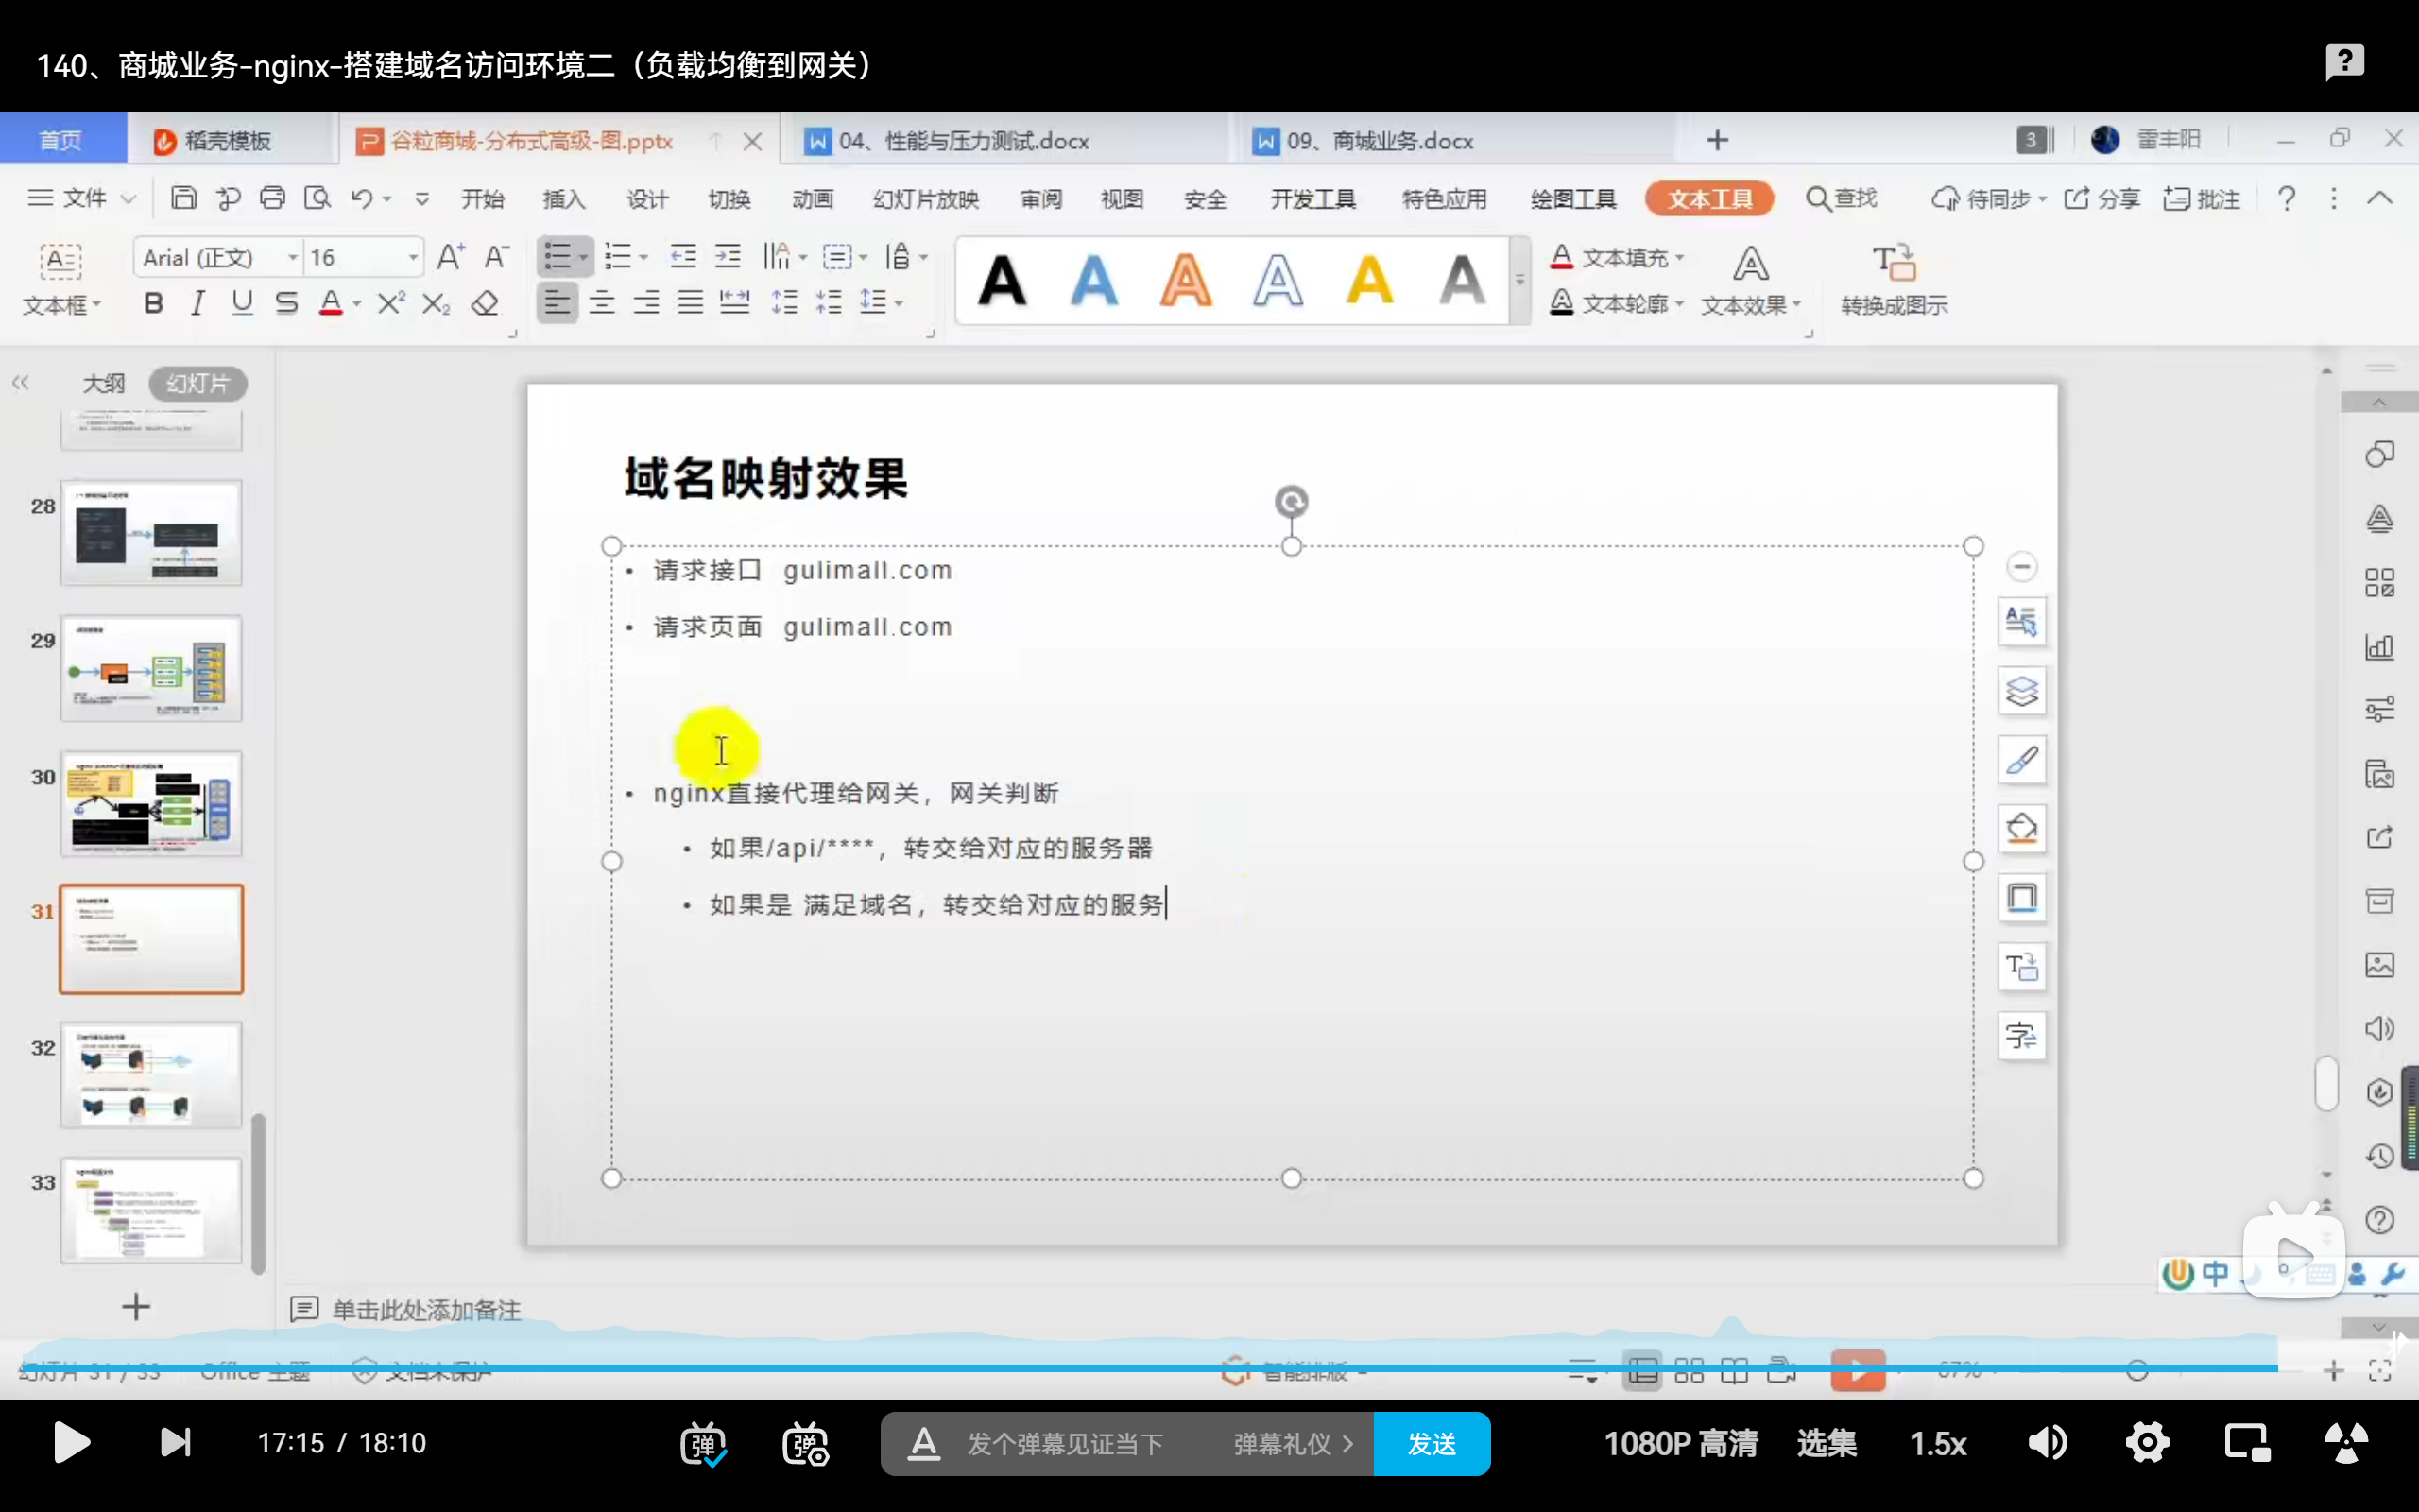Click the clear formatting eraser icon
Viewport: 2419px width, 1512px height.
485,303
